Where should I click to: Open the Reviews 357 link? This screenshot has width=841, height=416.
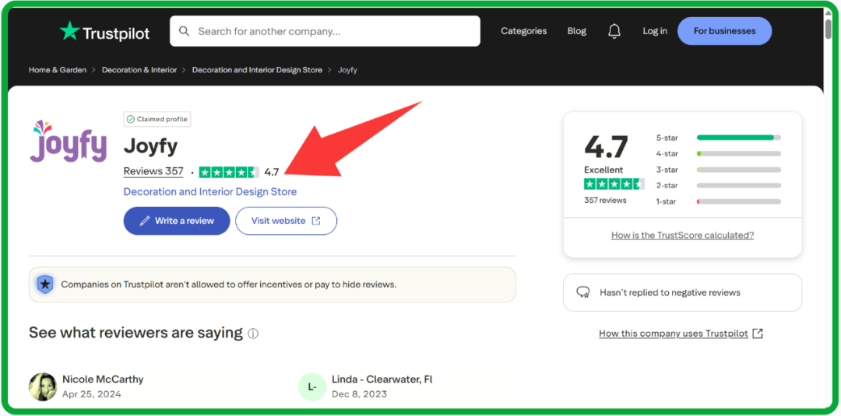point(153,172)
